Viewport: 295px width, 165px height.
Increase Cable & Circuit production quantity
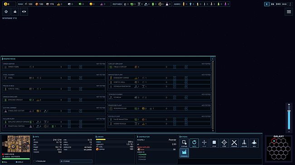point(186,67)
